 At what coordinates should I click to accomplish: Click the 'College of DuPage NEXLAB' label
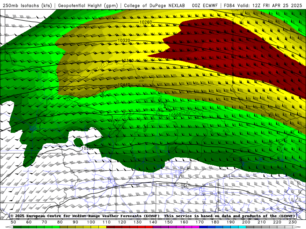pos(155,6)
